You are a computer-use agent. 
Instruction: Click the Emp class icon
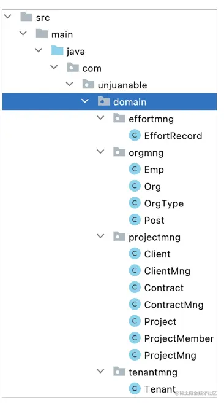pos(135,170)
